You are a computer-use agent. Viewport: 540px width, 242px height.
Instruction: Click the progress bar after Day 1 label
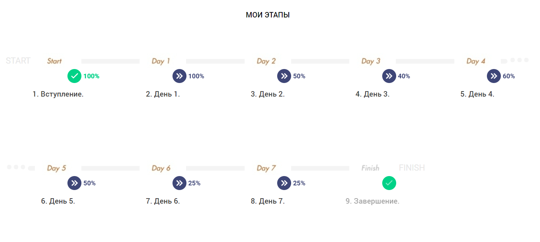[215, 61]
